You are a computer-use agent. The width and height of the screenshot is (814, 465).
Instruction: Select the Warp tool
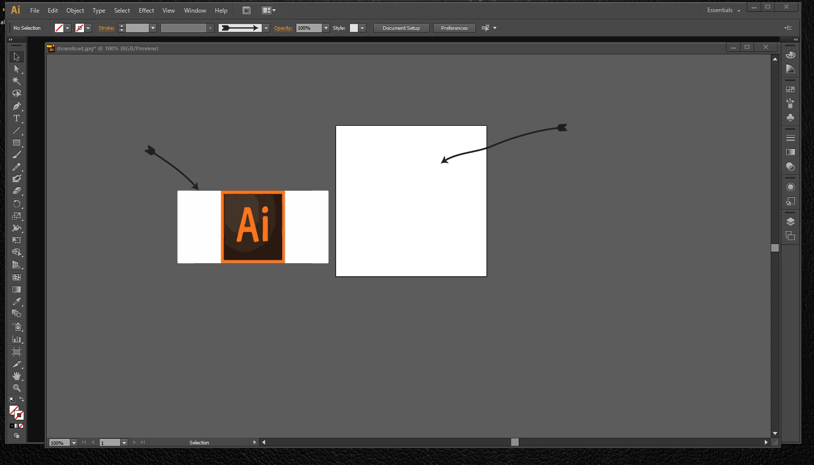[17, 228]
